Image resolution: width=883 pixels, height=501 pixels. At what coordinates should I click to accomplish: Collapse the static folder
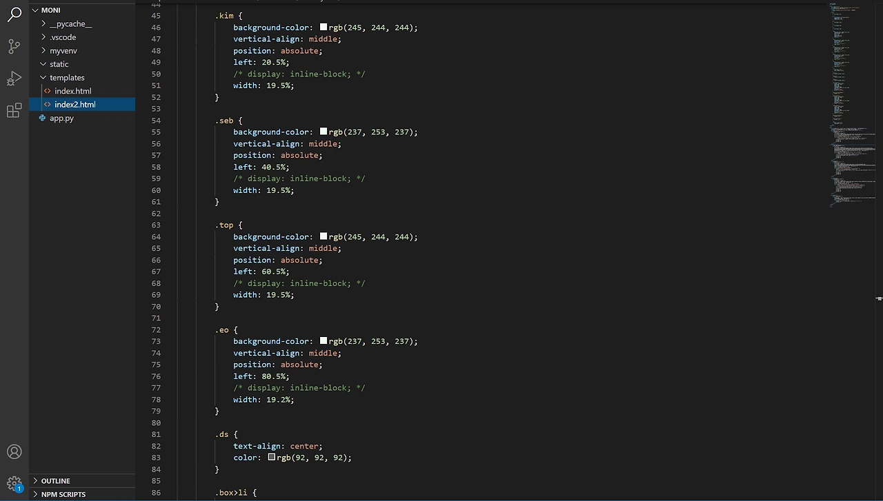tap(43, 64)
